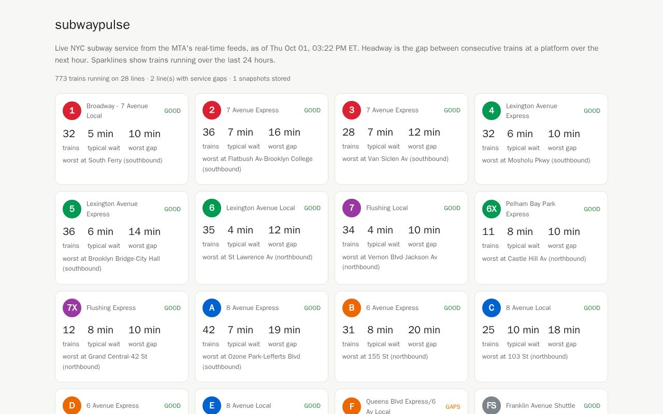Image resolution: width=663 pixels, height=414 pixels.
Task: Click the 'Flushing Local' route name
Action: [x=387, y=208]
